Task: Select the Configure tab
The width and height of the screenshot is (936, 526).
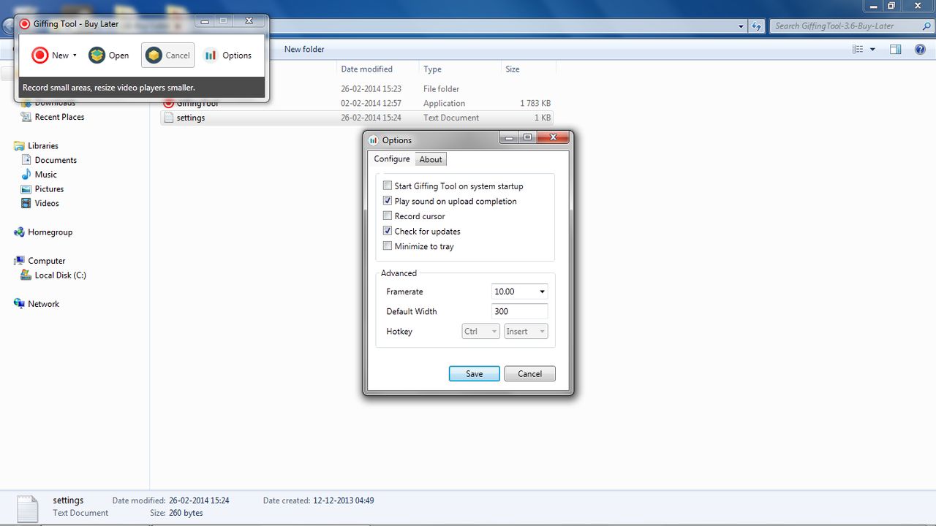Action: pos(392,159)
